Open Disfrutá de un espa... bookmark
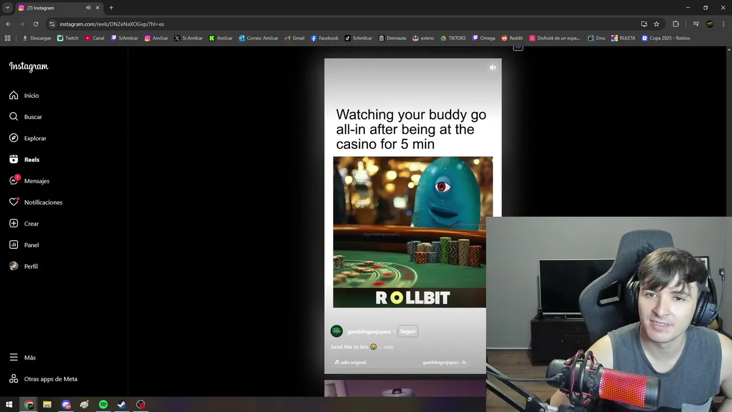732x412 pixels. tap(555, 38)
